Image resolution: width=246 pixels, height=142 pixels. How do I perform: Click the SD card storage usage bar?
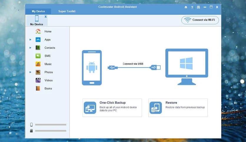pyautogui.click(x=51, y=131)
